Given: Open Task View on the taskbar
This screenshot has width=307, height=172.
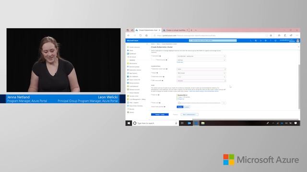Looking at the screenshot, I should 182,123.
